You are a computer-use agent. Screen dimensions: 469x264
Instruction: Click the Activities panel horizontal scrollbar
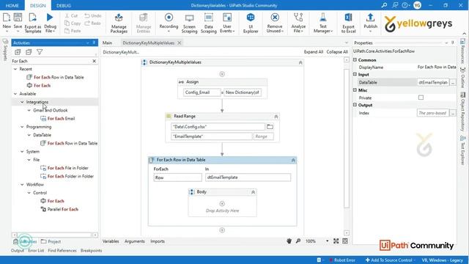[x=54, y=235]
